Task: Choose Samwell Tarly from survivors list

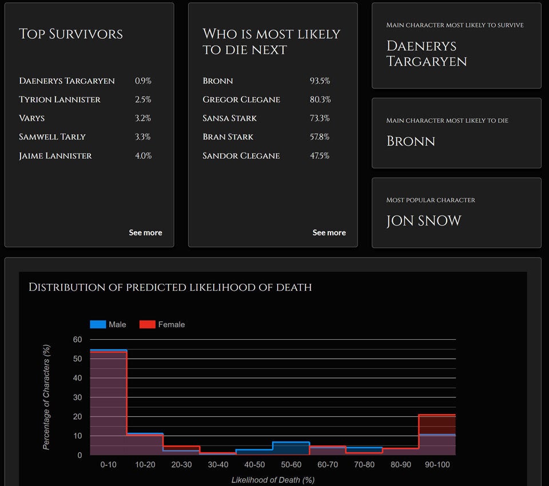Action: [52, 137]
